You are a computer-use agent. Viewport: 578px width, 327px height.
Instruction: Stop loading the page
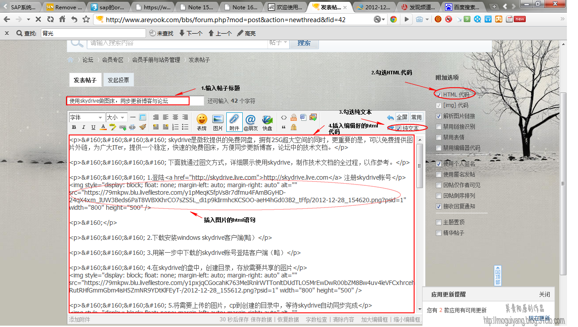[38, 19]
